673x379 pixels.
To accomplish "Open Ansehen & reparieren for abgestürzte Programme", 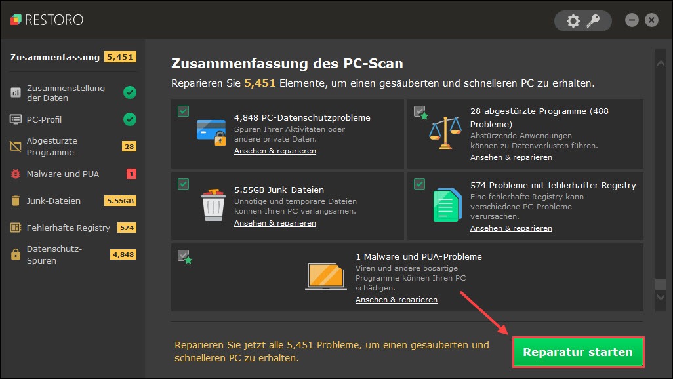I will (x=511, y=157).
